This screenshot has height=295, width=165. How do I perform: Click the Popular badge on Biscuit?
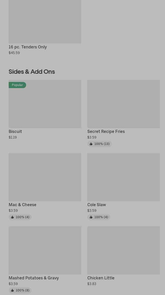coord(17,85)
